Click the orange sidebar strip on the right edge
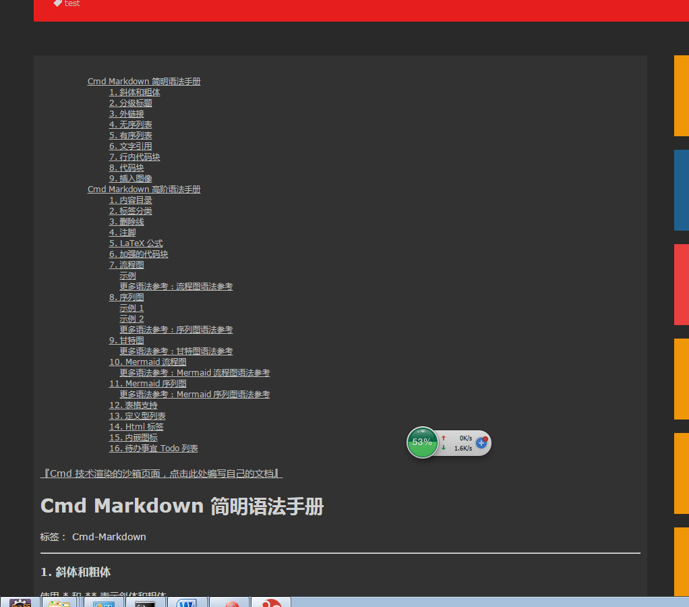Screen dimensions: 689x607 (x=682, y=95)
